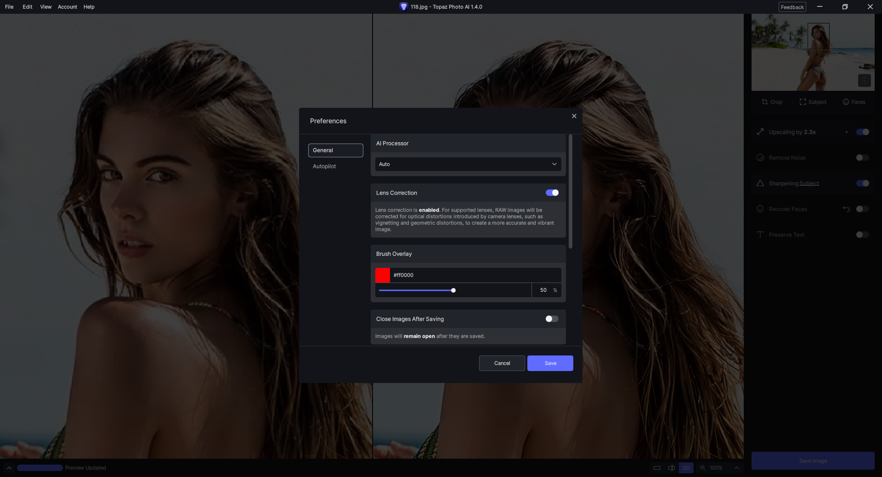Viewport: 882px width, 477px height.
Task: Open the Account menu
Action: click(68, 7)
